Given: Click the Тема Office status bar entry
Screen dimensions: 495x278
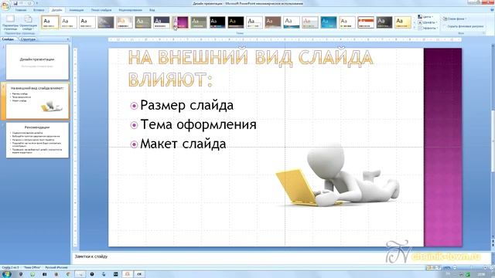Looking at the screenshot, I should [32, 268].
